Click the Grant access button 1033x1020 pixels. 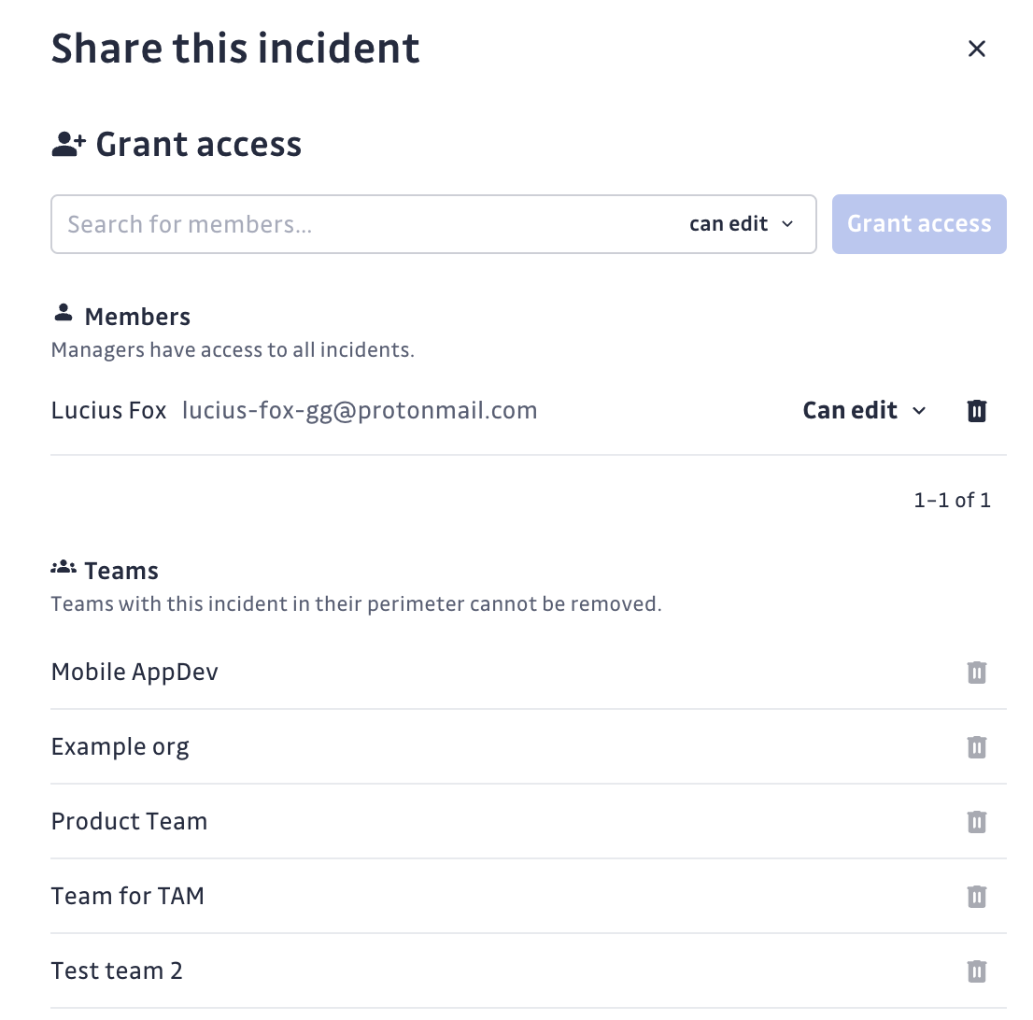919,224
